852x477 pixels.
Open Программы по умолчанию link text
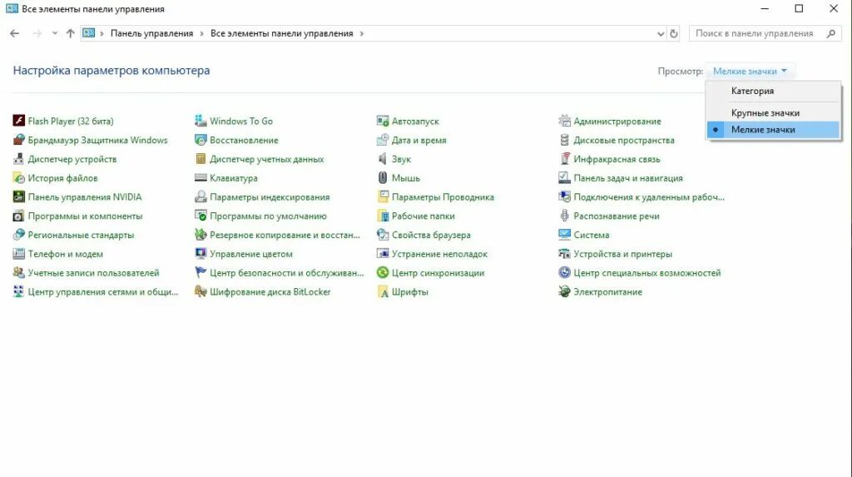click(268, 216)
